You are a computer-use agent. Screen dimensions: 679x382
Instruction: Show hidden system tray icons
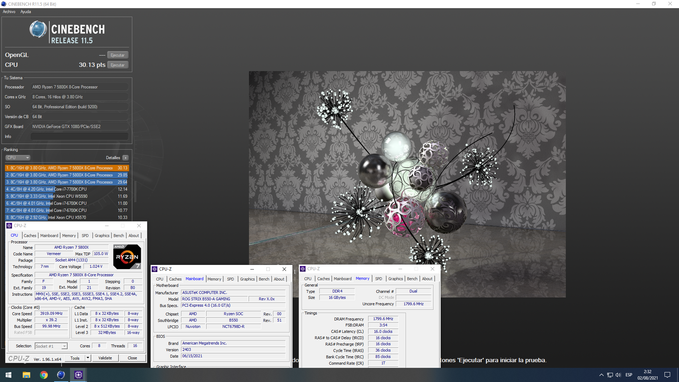click(601, 375)
